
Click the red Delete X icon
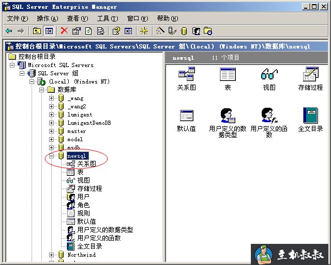(64, 31)
